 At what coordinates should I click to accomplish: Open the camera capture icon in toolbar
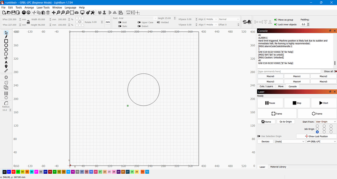tap(76, 13)
